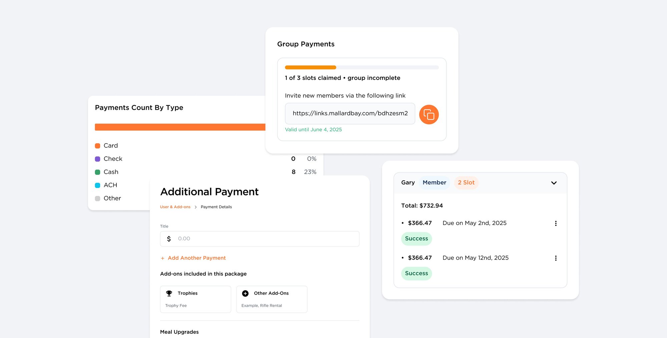Collapse Gary's payment details with the chevron

pyautogui.click(x=554, y=183)
